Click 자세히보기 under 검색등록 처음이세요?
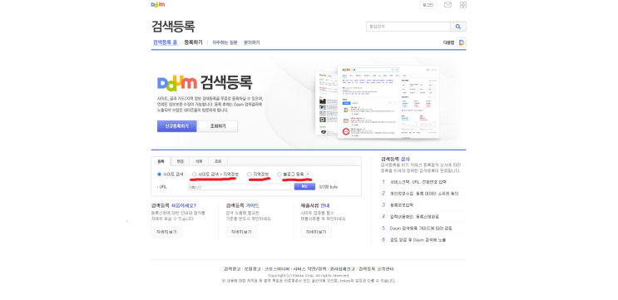Screen dimensions: 618x300 pyautogui.click(x=166, y=232)
